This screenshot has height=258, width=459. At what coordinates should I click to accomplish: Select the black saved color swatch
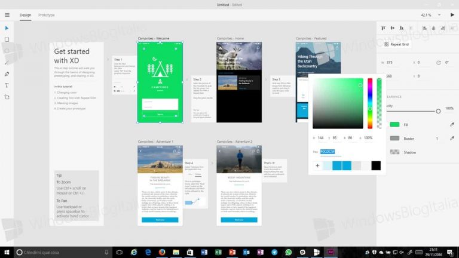[376, 165]
